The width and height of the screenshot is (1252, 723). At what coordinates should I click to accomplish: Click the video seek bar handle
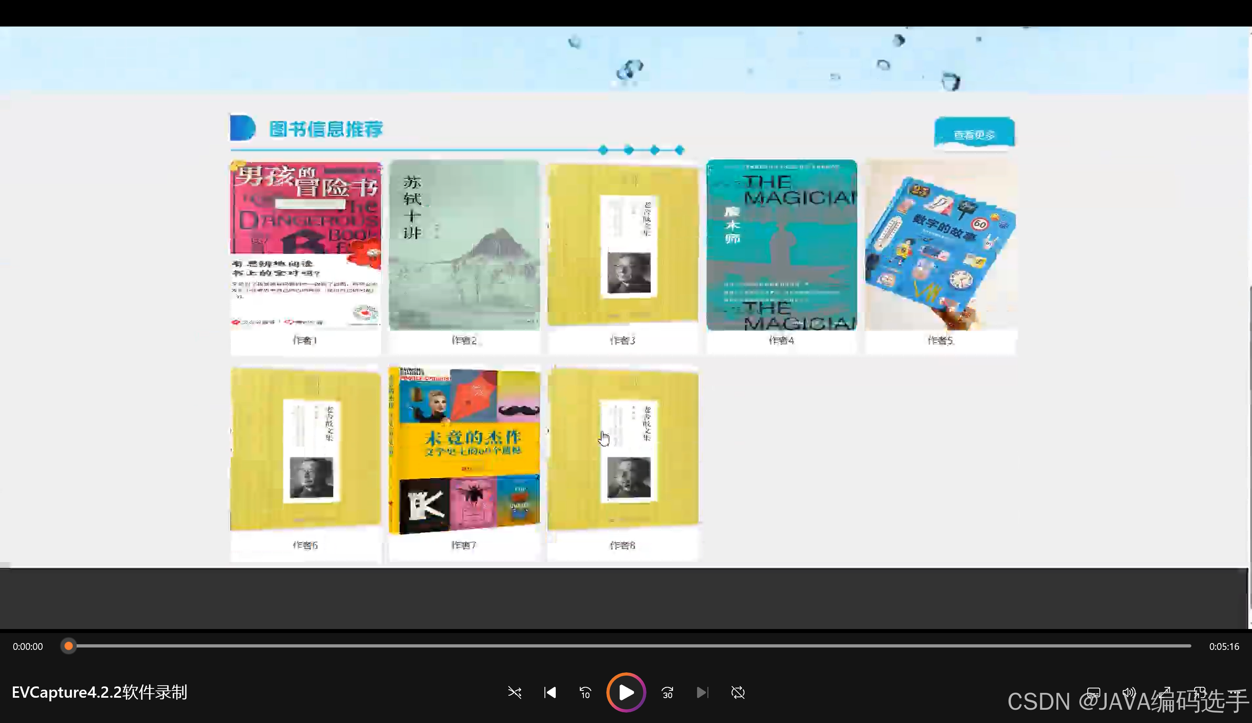tap(69, 646)
